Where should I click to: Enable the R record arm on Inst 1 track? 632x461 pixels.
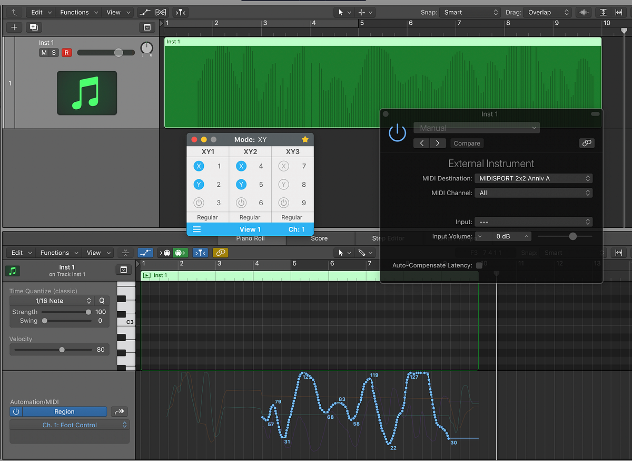(x=65, y=52)
